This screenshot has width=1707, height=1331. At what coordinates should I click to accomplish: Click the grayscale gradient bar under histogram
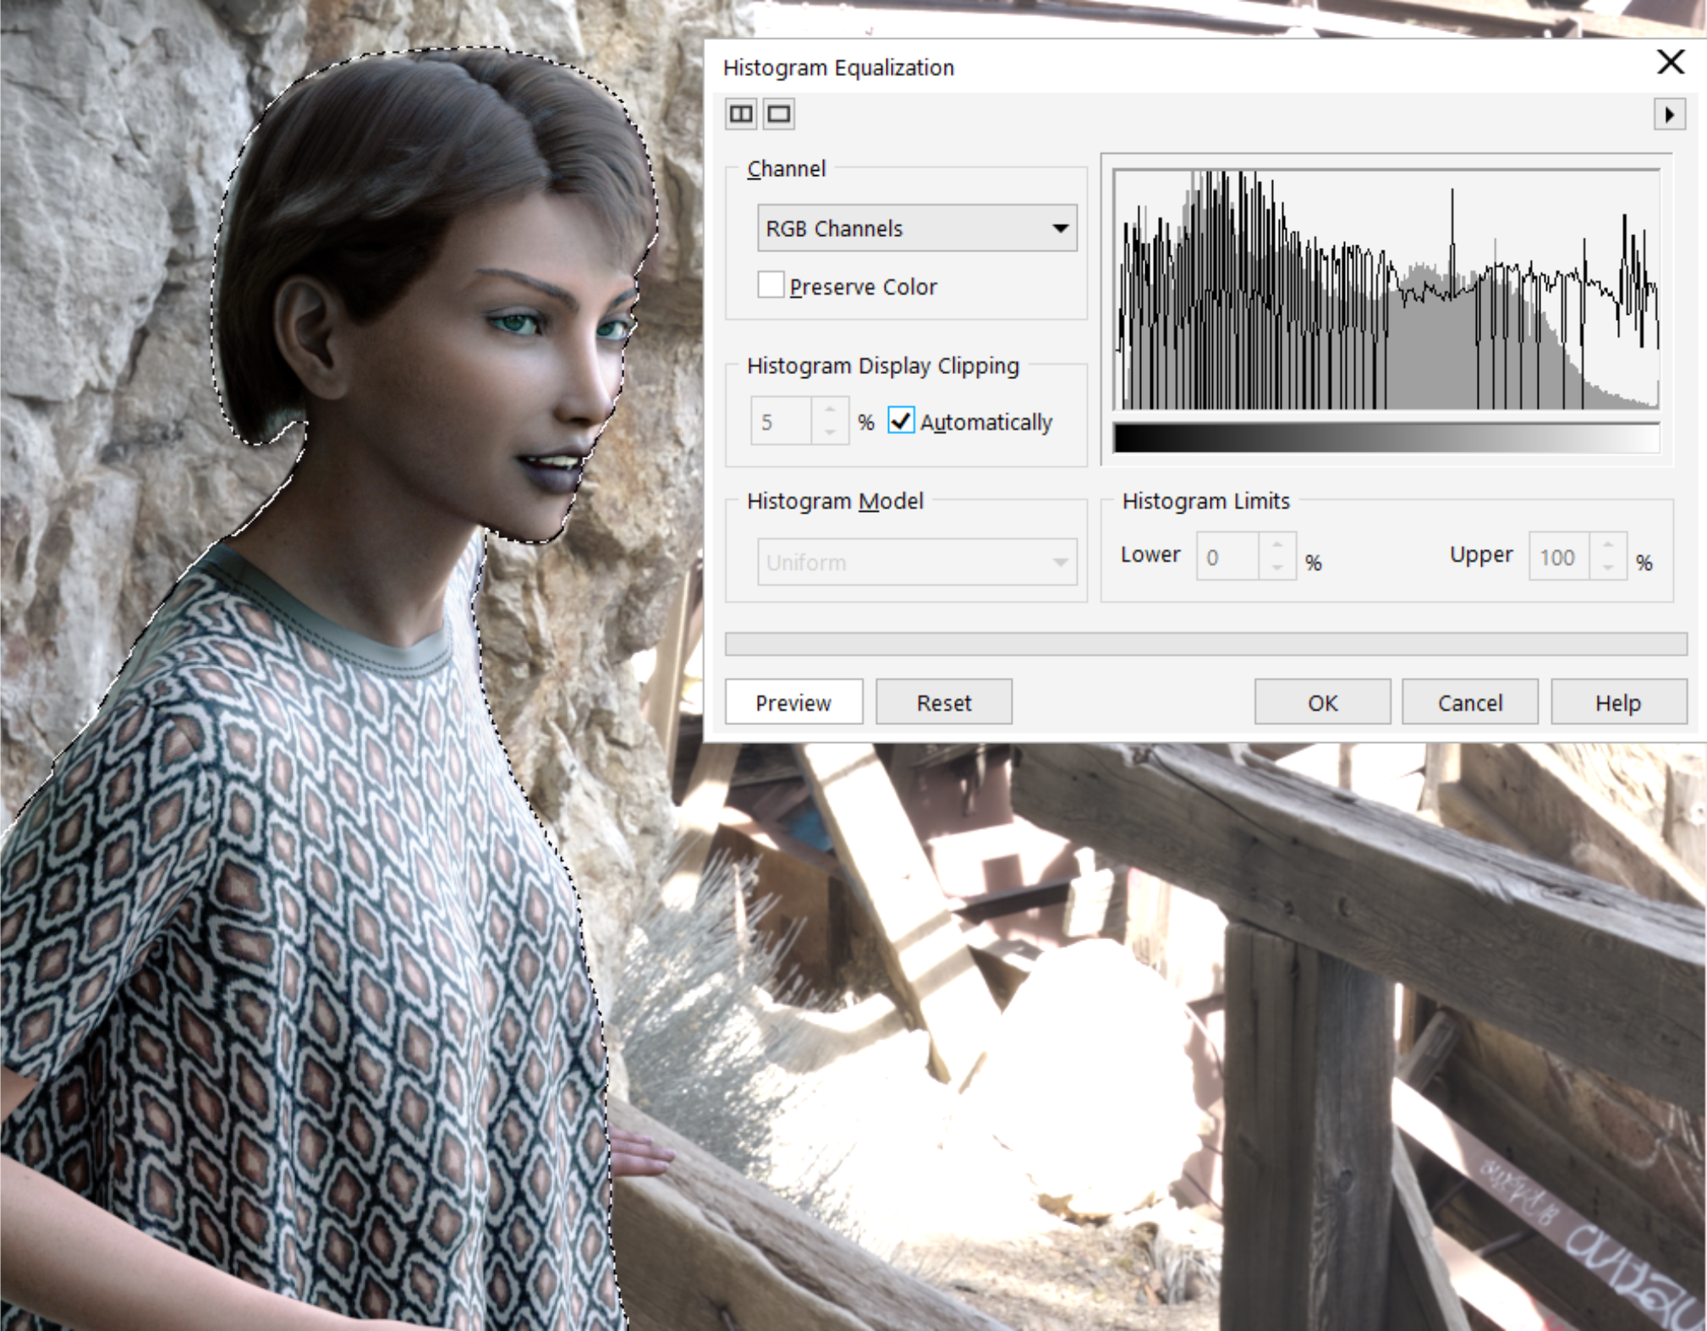(x=1386, y=438)
